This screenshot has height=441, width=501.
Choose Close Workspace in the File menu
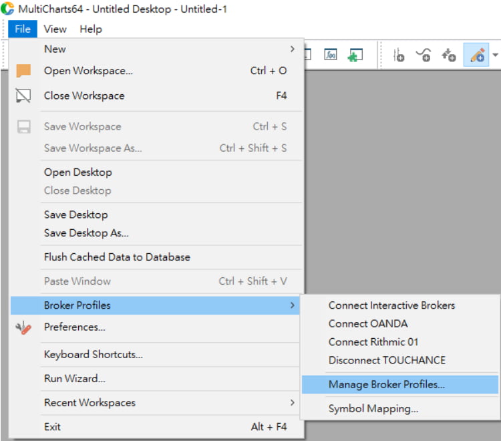156,96
